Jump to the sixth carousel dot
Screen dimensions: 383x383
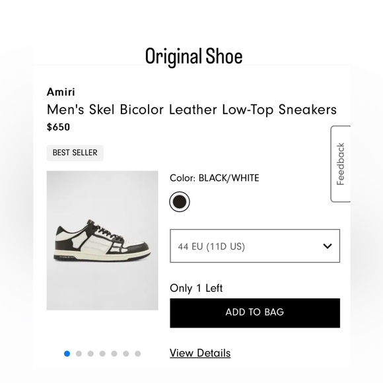click(x=126, y=354)
